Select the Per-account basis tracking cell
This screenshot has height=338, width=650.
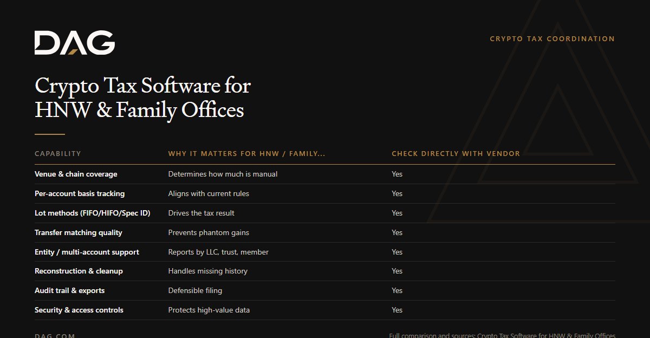[x=80, y=194]
